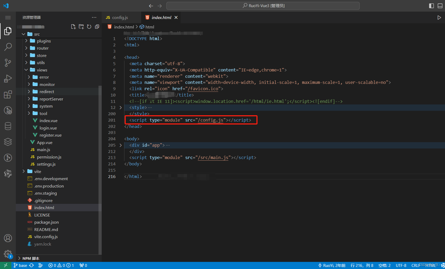
Task: Open the Search view in the activity bar
Action: coord(8,46)
